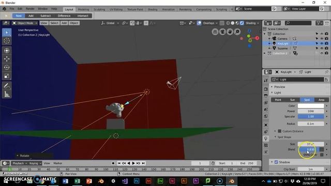Switch to solid viewport shading

233,23
